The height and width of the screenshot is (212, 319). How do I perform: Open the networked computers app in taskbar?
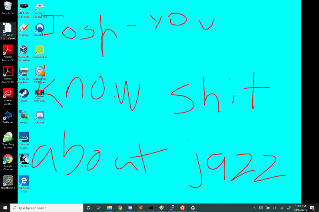point(172,208)
